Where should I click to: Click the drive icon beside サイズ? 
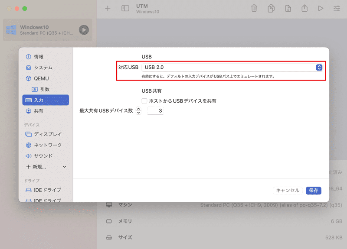tap(109, 237)
